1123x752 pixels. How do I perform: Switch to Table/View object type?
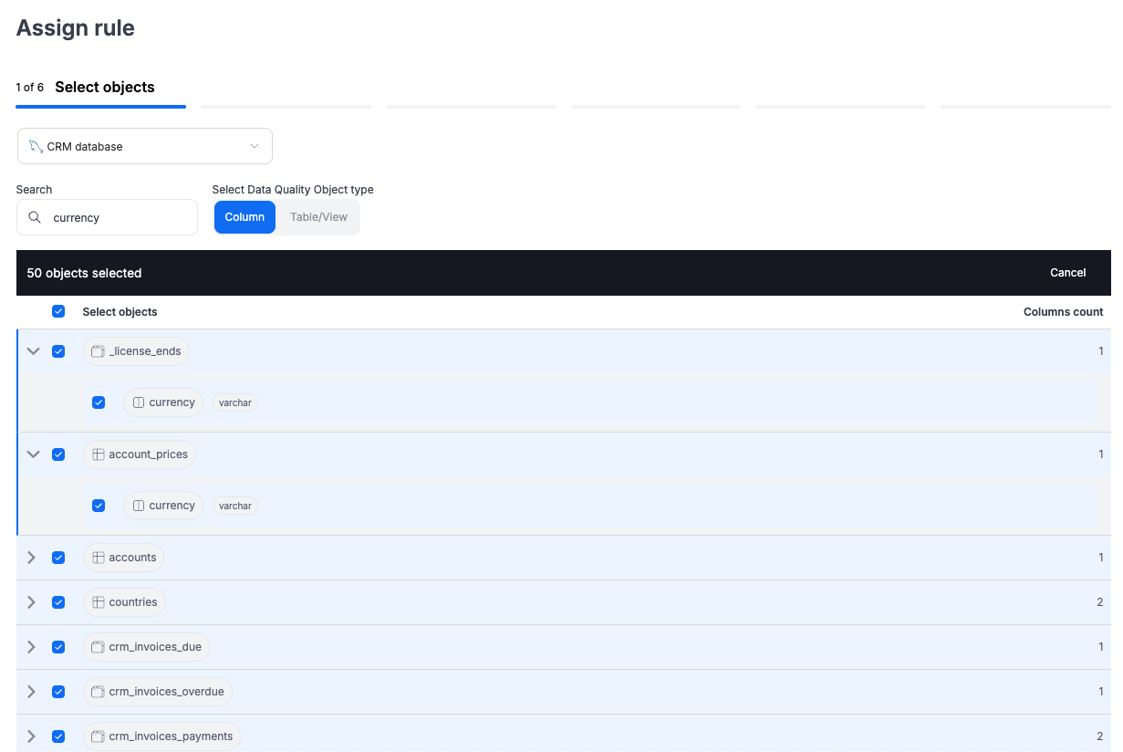[318, 217]
